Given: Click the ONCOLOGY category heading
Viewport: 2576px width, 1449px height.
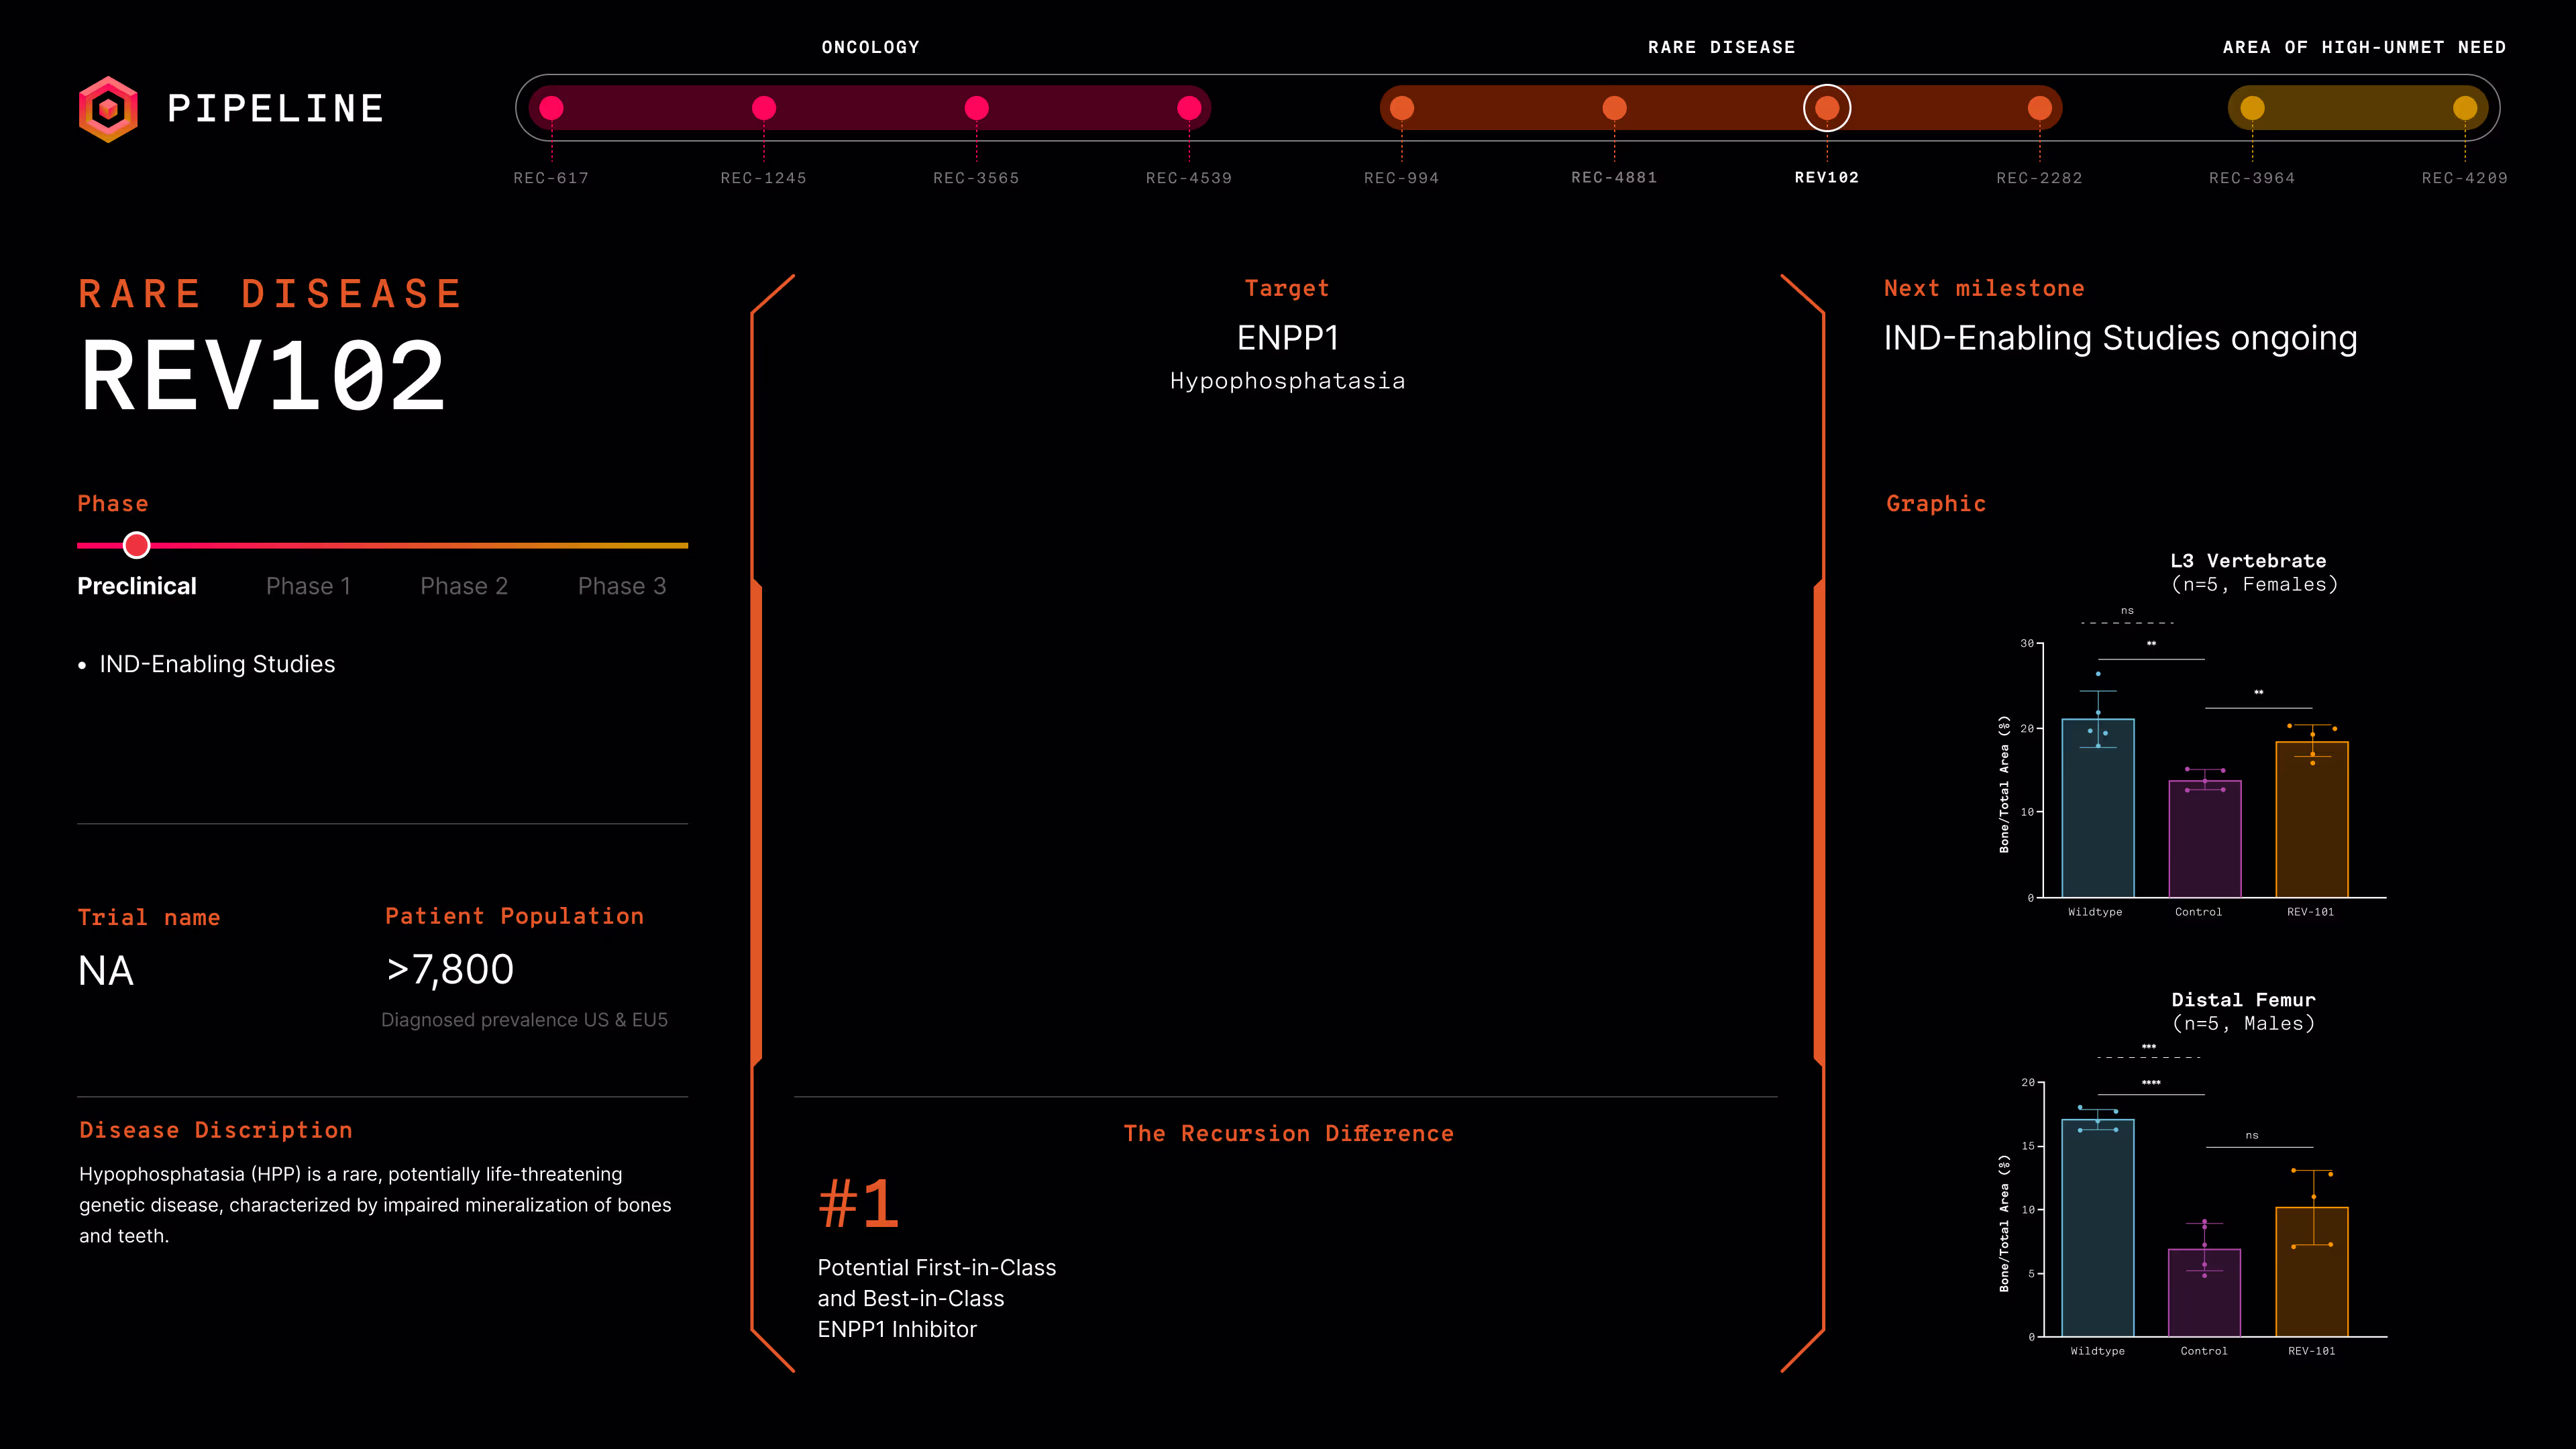Looking at the screenshot, I should (x=870, y=47).
